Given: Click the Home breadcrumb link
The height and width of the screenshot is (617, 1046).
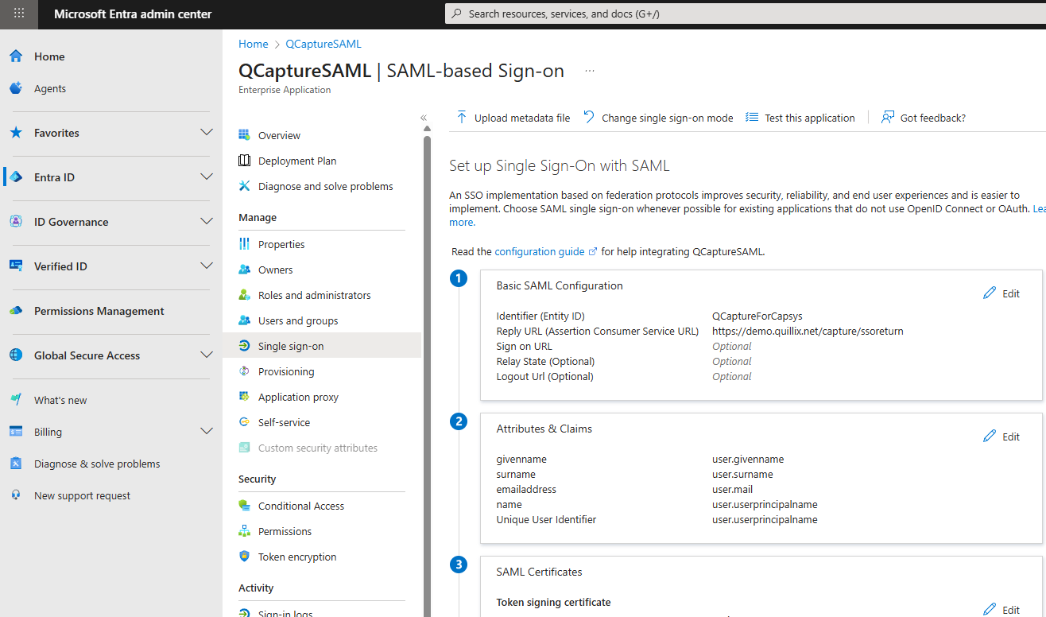Looking at the screenshot, I should (x=253, y=44).
